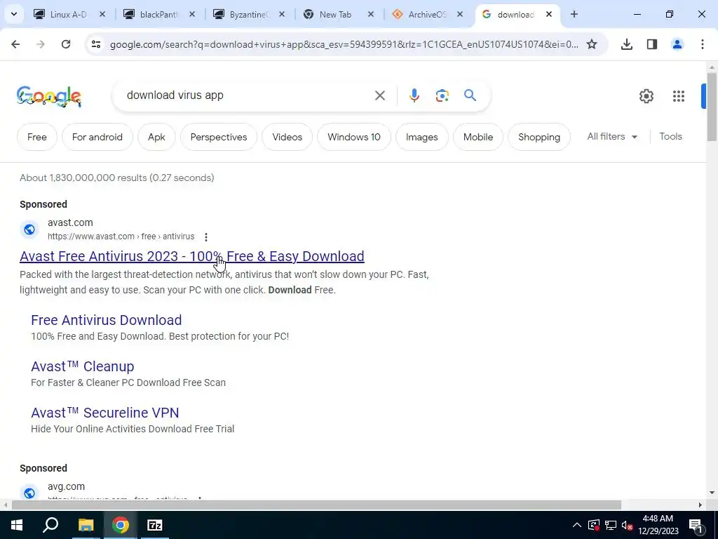Screen dimensions: 718x539
Task: Toggle the Chrome side panel icon
Action: click(652, 44)
